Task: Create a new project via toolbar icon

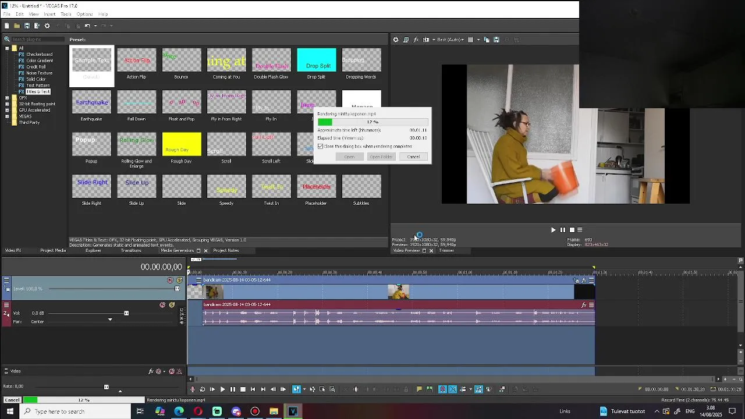Action: click(6, 26)
